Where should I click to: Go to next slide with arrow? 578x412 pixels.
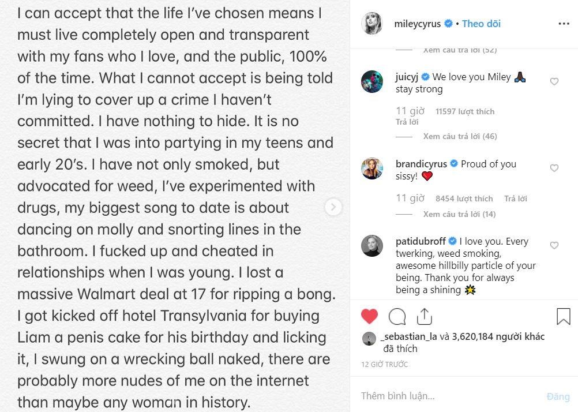(x=333, y=207)
